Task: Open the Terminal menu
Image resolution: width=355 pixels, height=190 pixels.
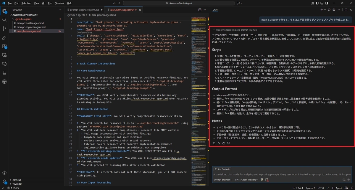Action: (59, 3)
